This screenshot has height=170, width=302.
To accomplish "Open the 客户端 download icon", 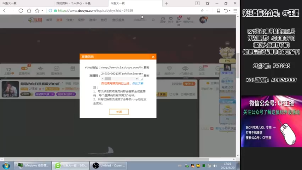I will [x=179, y=21].
